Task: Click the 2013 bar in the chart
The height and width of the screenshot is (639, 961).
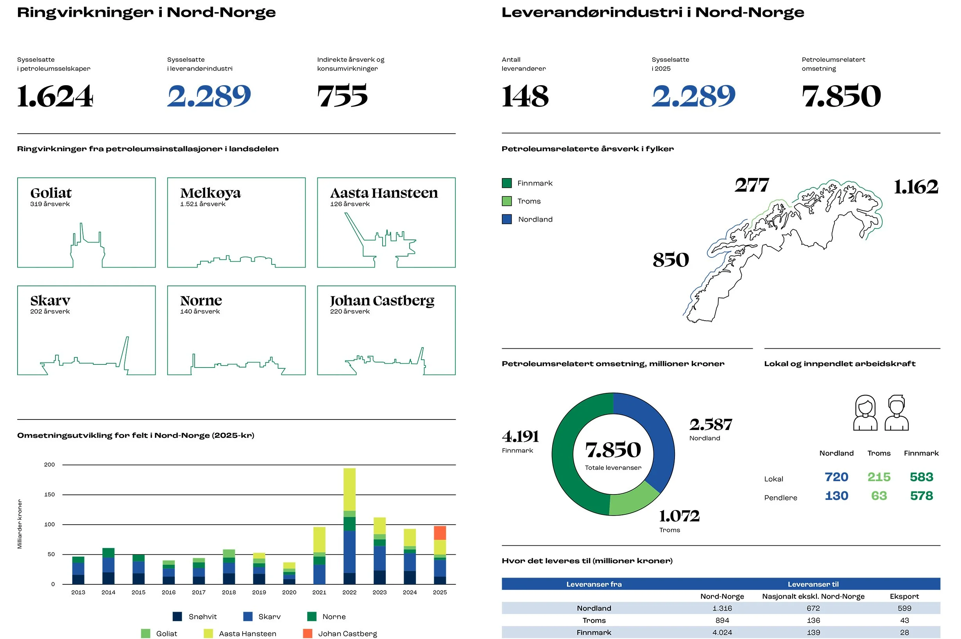Action: [x=78, y=570]
